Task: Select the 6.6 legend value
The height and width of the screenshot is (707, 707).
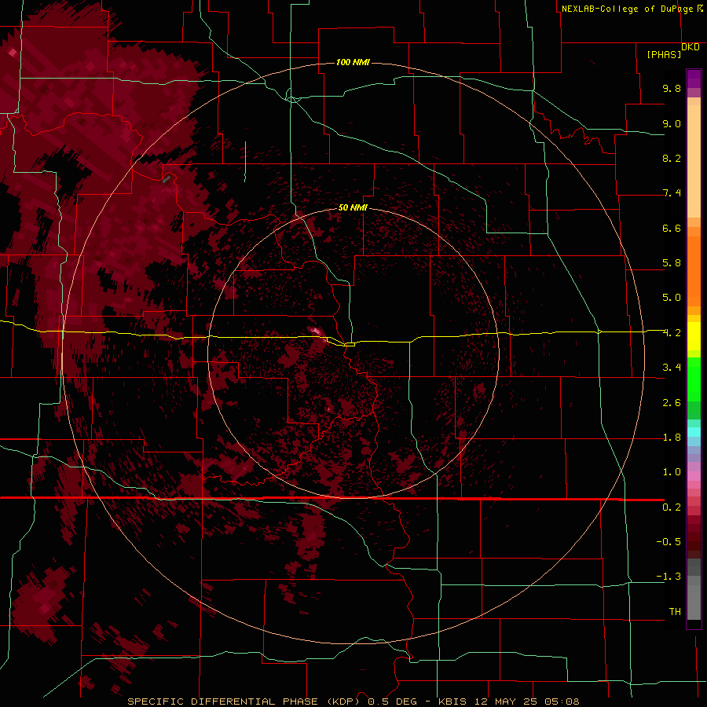Action: point(672,228)
